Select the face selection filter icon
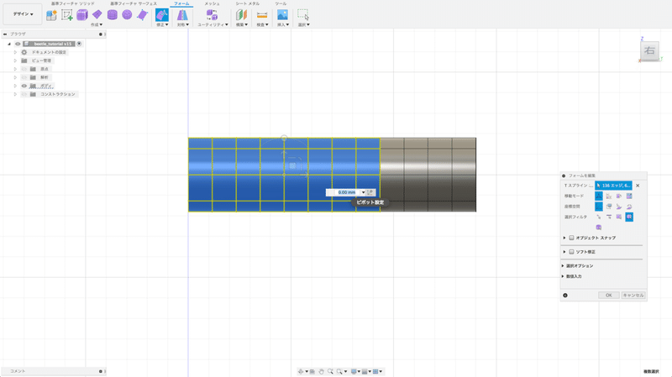Screen dimensions: 672x377 pyautogui.click(x=619, y=217)
